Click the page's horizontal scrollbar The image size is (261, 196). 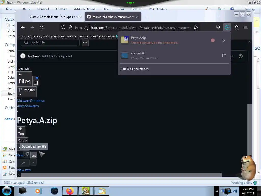pyautogui.click(x=121, y=175)
